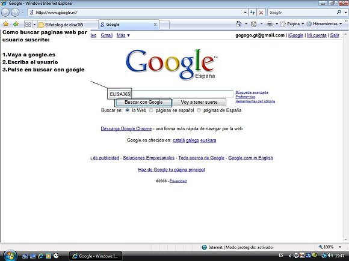Open Print options dropdown arrow

pyautogui.click(x=277, y=24)
